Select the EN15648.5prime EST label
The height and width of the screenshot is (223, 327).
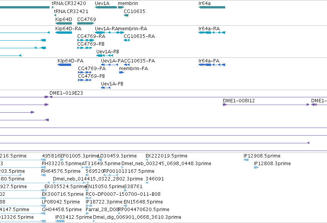tap(143, 202)
